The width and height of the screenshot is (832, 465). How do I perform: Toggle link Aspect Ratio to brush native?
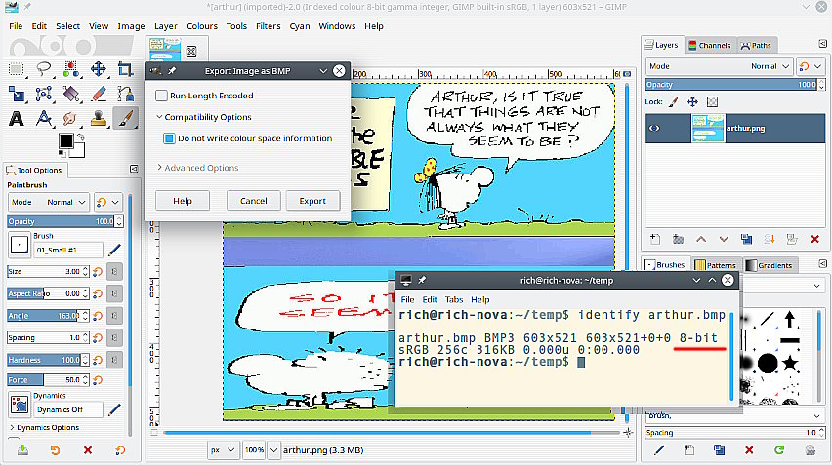[x=114, y=293]
